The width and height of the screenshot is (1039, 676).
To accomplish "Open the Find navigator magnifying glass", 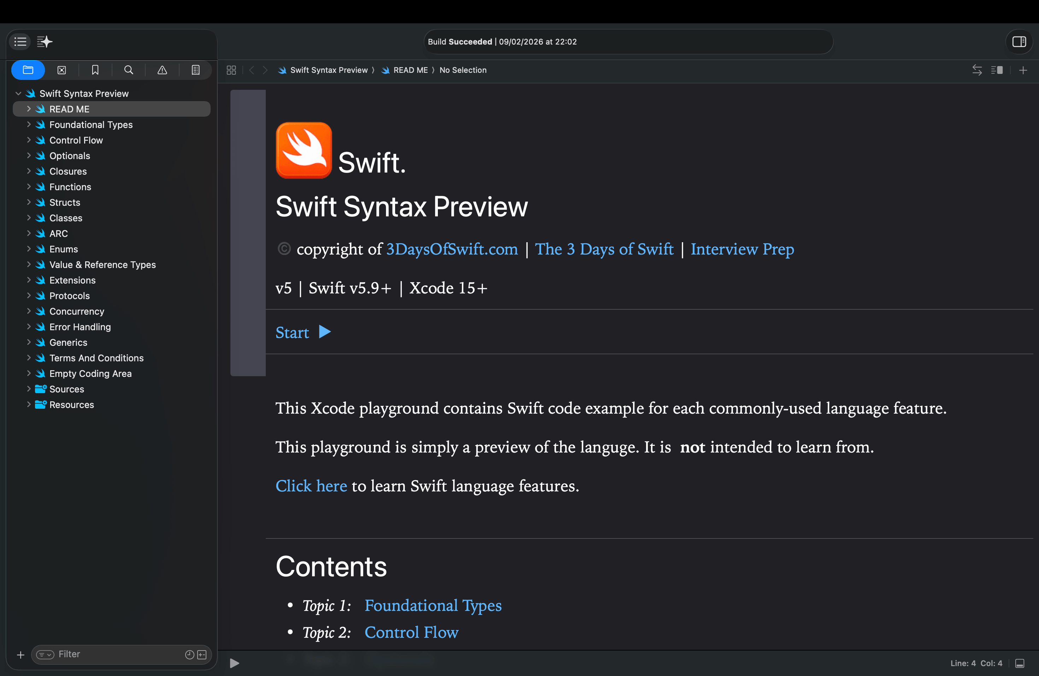I will 129,70.
